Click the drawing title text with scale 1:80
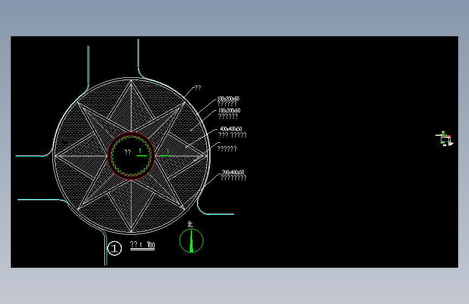The image size is (469, 304). 142,245
